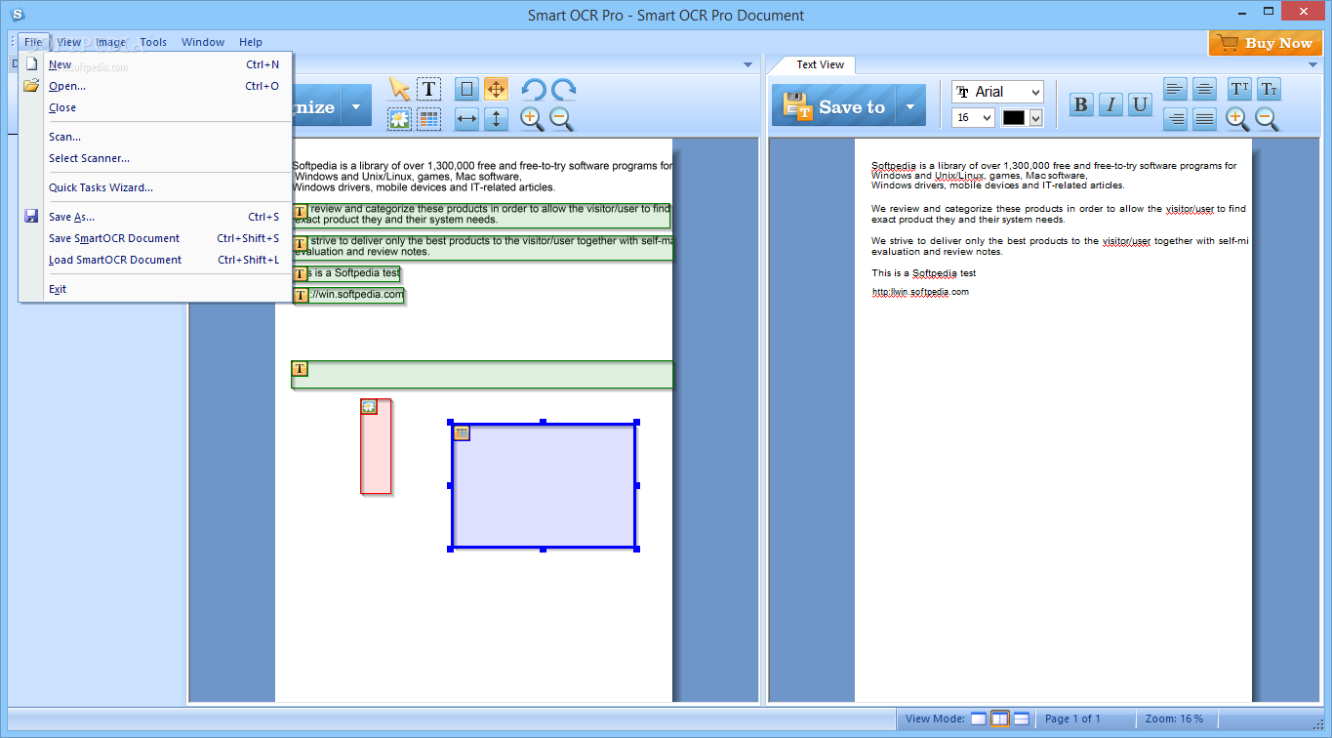Align text right
1332x738 pixels.
click(x=1176, y=119)
